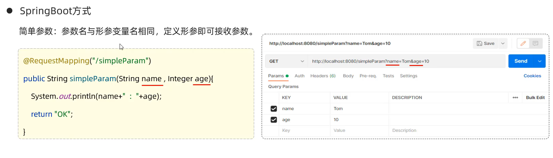553x158 pixels.
Task: Open the Cookies link
Action: 532,76
